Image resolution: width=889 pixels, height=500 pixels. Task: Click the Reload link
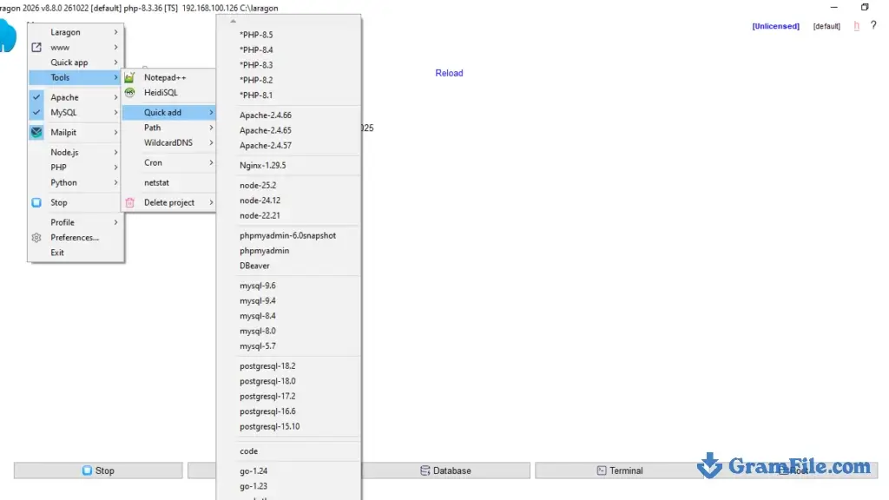point(449,73)
